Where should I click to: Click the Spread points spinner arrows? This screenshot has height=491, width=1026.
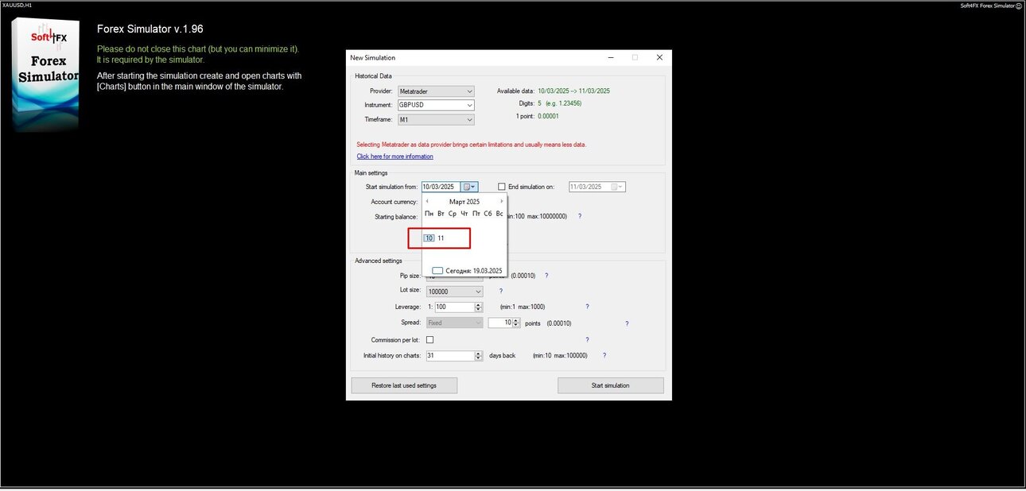coord(517,323)
